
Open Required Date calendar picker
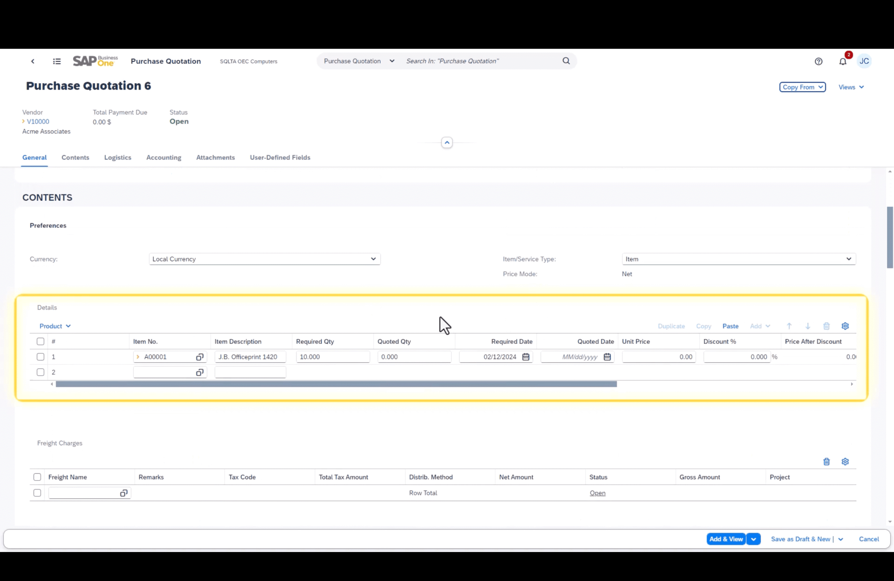point(526,357)
